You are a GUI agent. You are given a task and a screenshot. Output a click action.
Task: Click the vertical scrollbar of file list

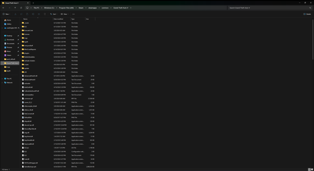[313, 40]
